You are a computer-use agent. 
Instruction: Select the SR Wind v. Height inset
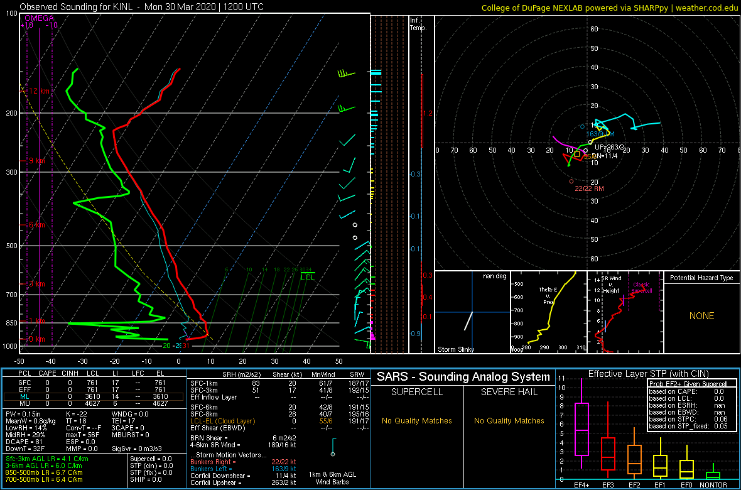pos(625,312)
